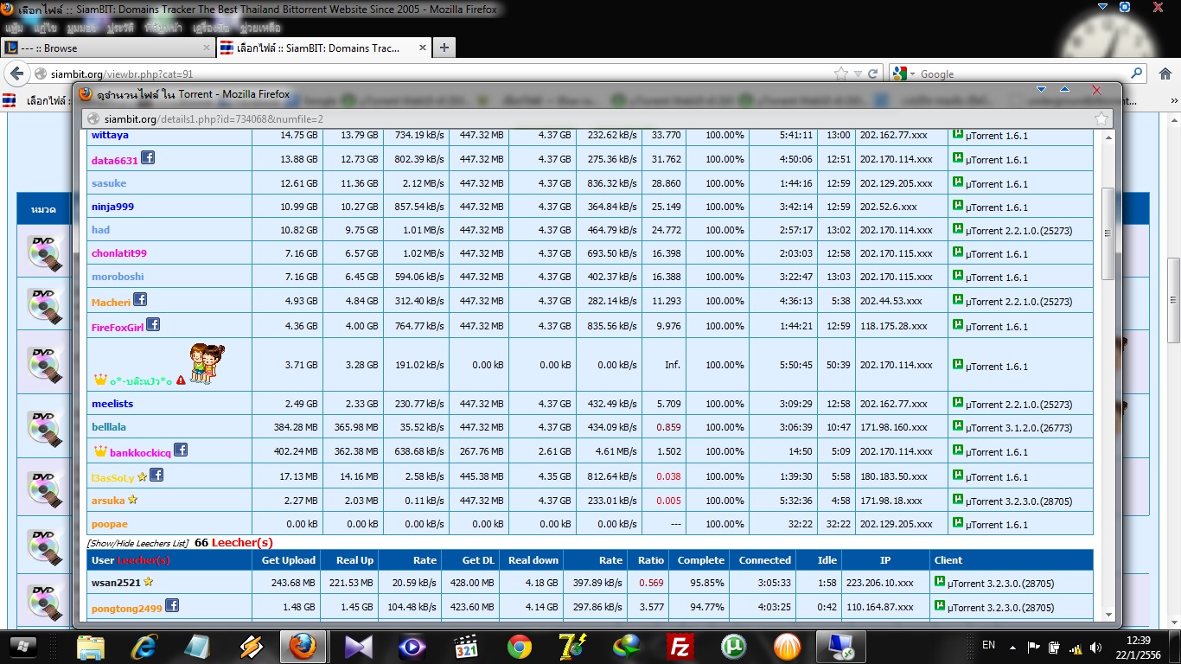Viewport: 1181px width, 664px height.
Task: Open user profile link wittaya
Action: click(110, 135)
